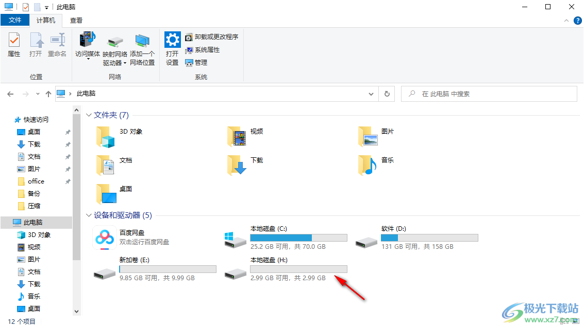The height and width of the screenshot is (328, 584).
Task: Click the search box for This PC
Action: 489,94
